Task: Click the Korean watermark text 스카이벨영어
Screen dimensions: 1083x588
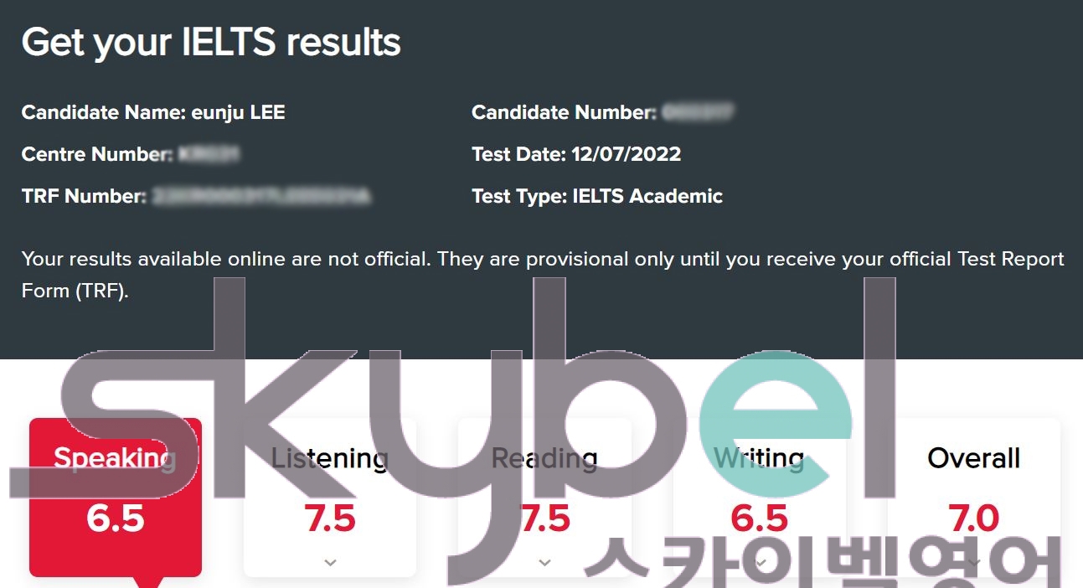Action: pyautogui.click(x=821, y=560)
